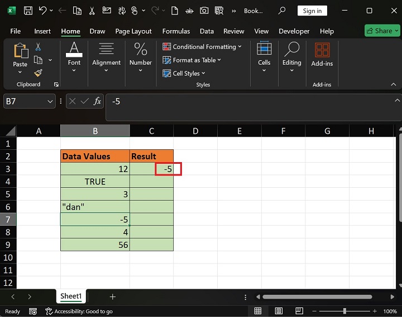Select the Format Painter brush icon
The image size is (402, 317).
(38, 72)
